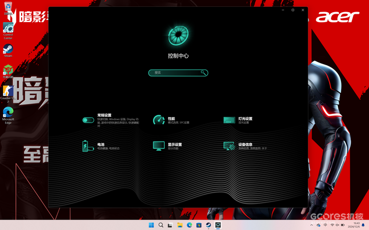Screen dimensions: 369x230
Task: Select the Control Center desktop shortcut
Action: pos(8,31)
